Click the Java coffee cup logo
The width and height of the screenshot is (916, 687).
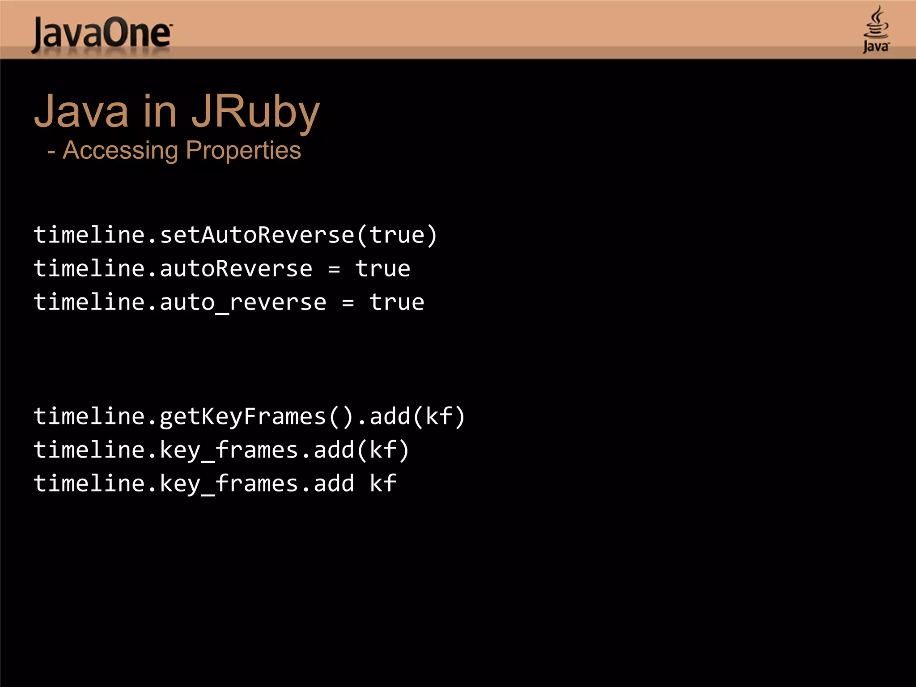tap(876, 29)
